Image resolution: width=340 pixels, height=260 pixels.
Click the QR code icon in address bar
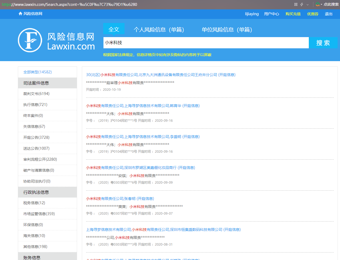tap(296, 5)
